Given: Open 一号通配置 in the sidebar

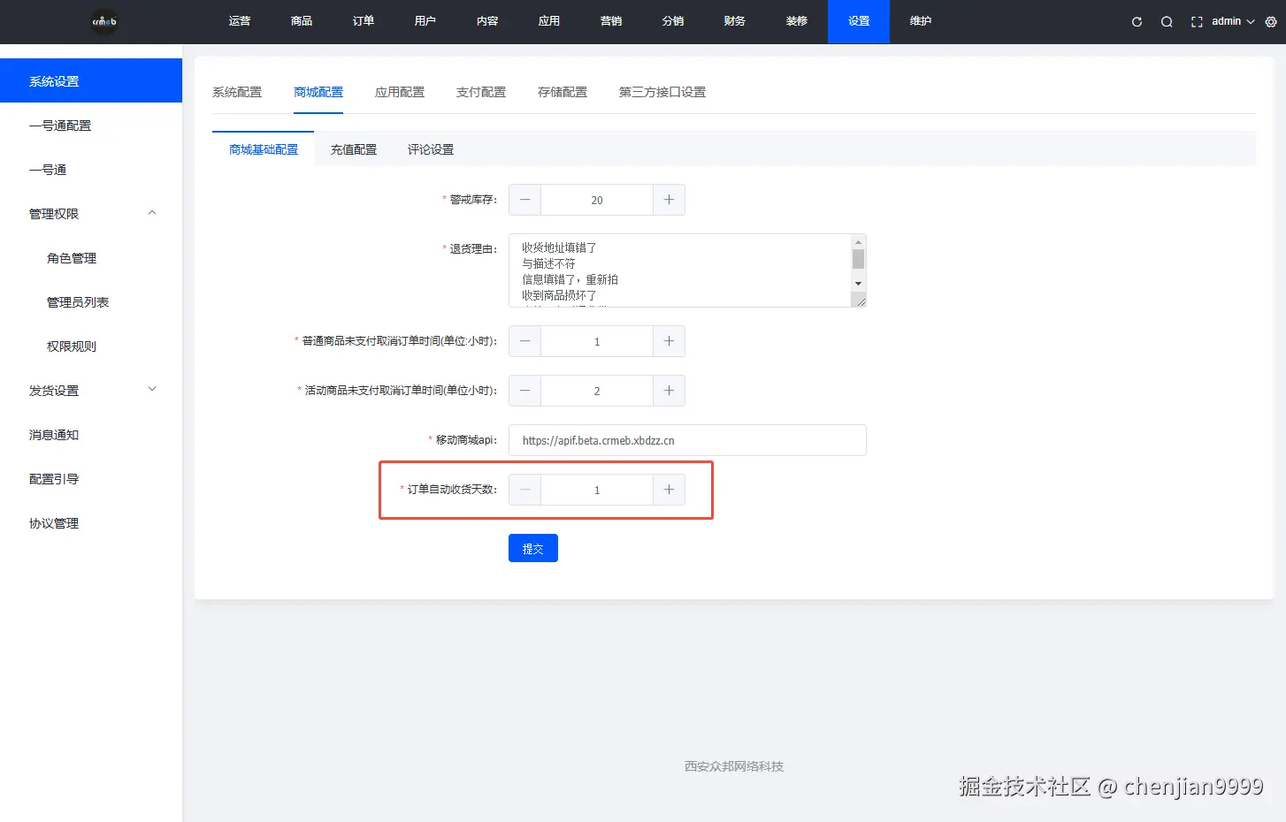Looking at the screenshot, I should 91,125.
